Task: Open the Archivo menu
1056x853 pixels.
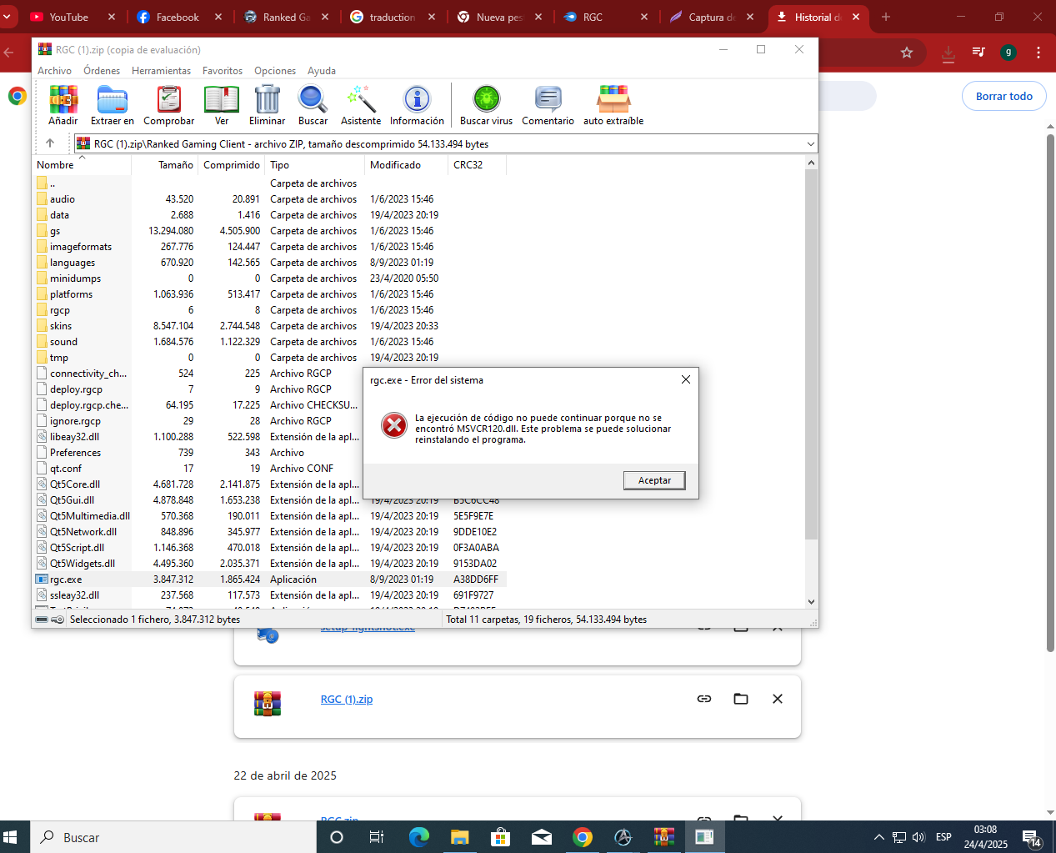Action: [x=54, y=71]
